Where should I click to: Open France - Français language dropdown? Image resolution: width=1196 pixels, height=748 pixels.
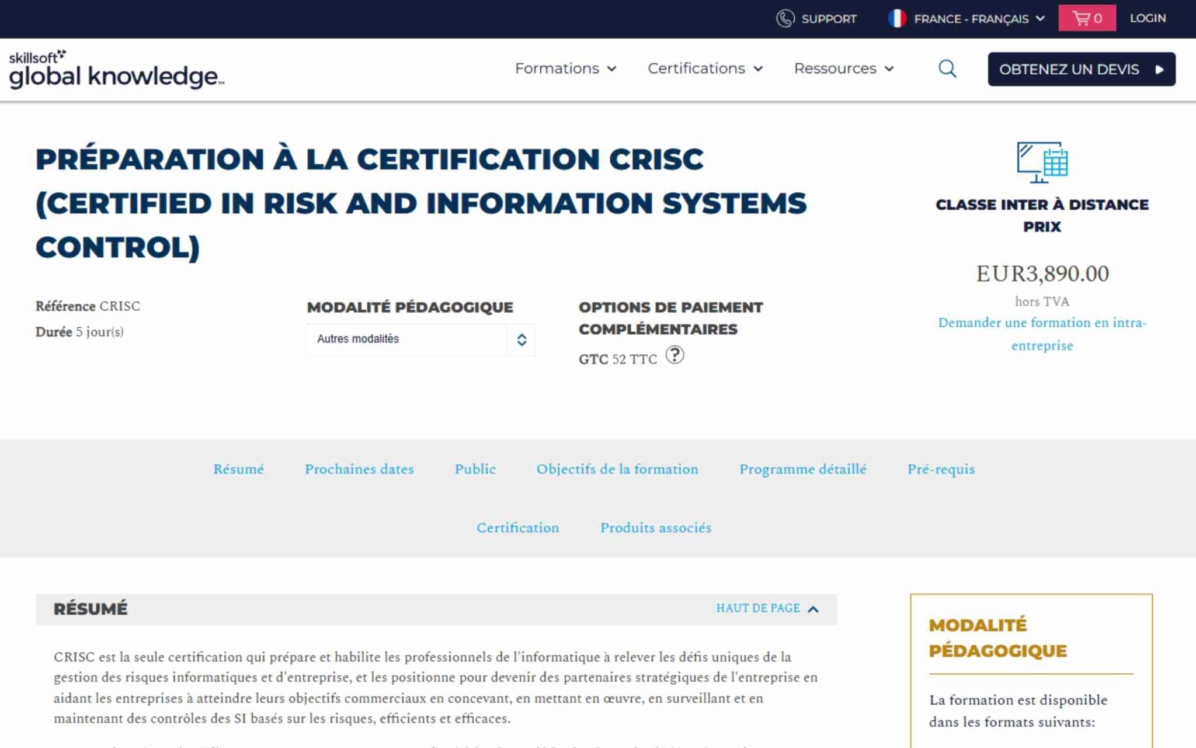pos(966,19)
